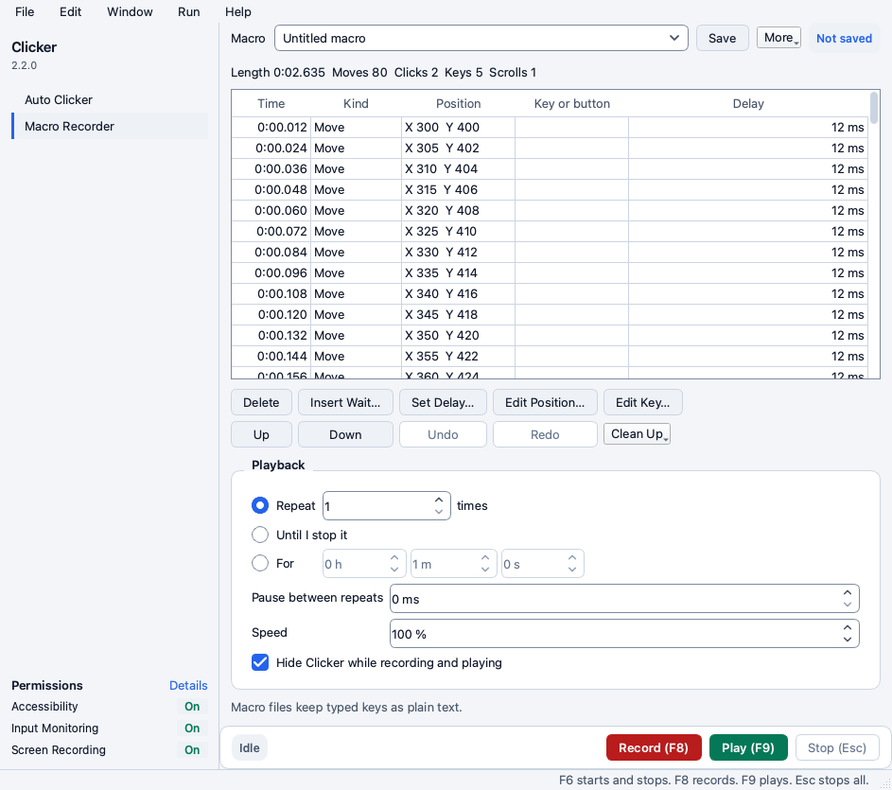The height and width of the screenshot is (790, 892).
Task: Click Insert Wait... button
Action: [345, 402]
